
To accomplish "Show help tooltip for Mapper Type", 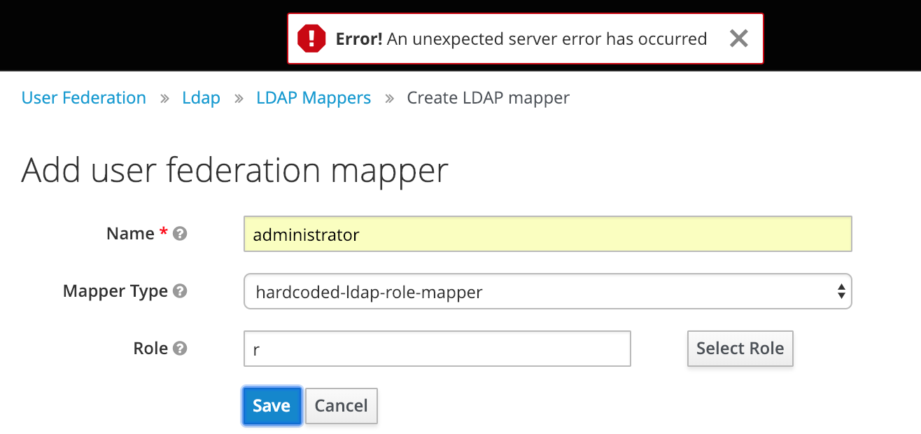I will click(180, 291).
